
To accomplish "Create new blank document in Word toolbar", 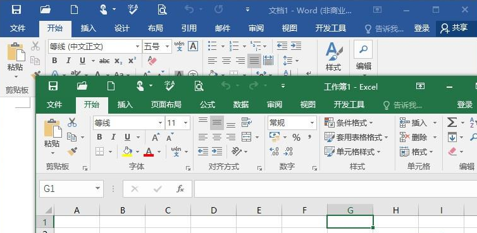I will (x=74, y=9).
